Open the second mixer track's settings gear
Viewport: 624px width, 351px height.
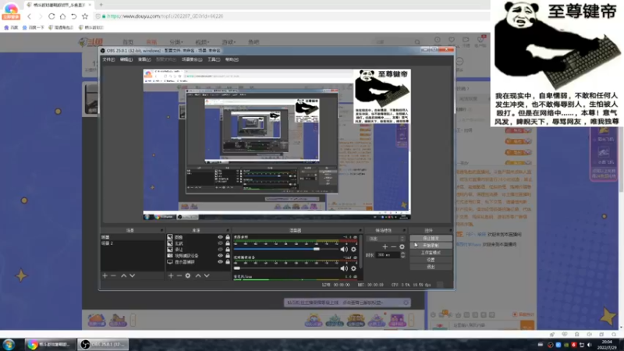353,268
